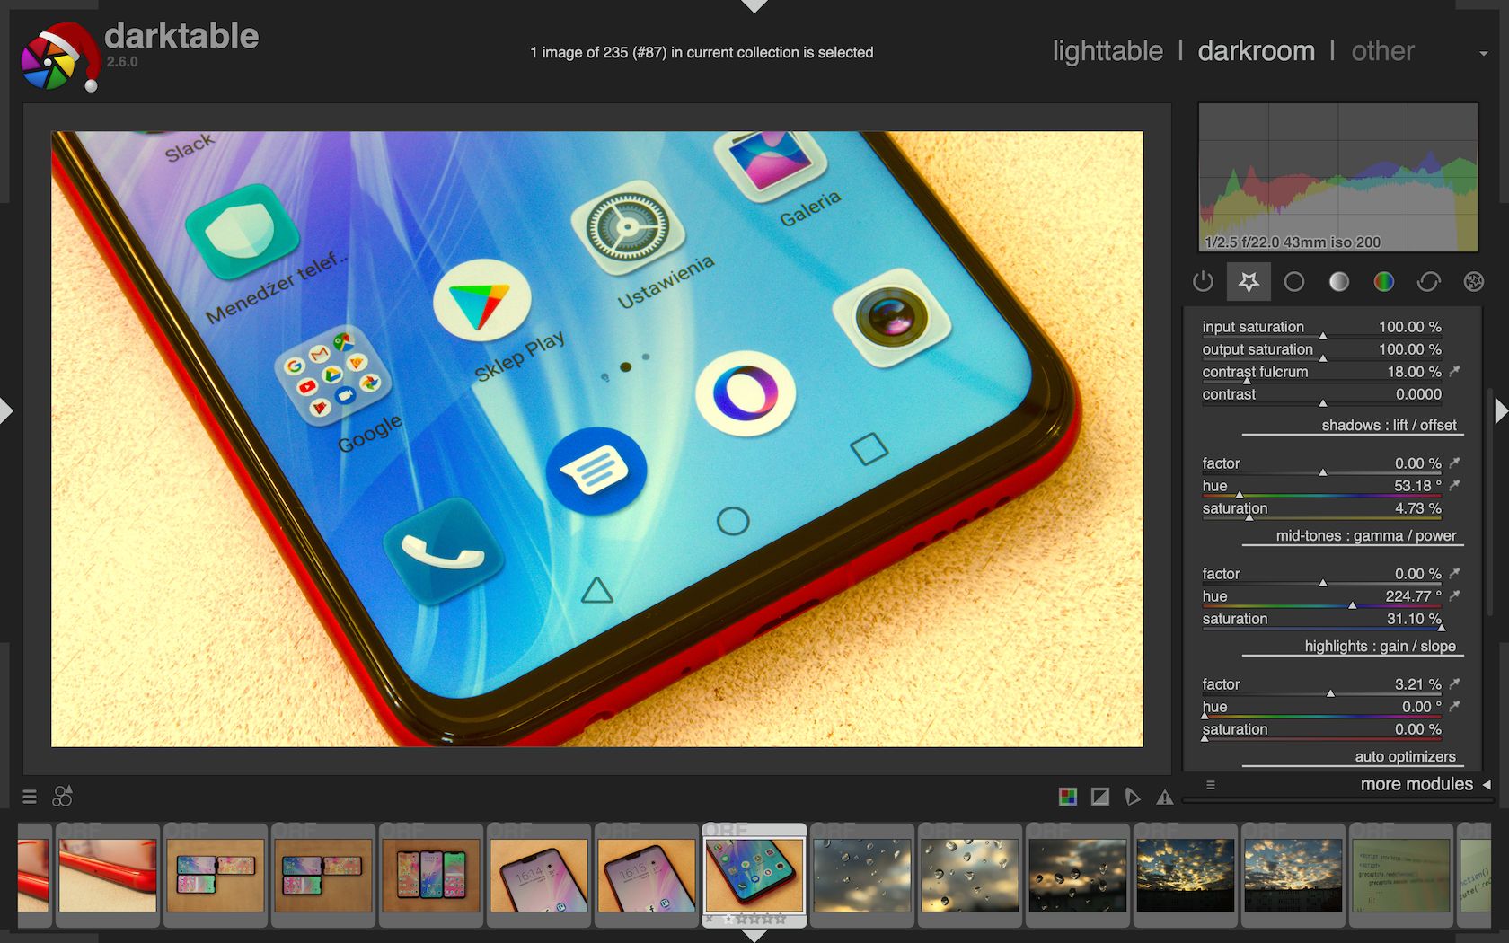Image resolution: width=1509 pixels, height=943 pixels.
Task: Toggle raw overexposed indicator
Action: pyautogui.click(x=1068, y=797)
